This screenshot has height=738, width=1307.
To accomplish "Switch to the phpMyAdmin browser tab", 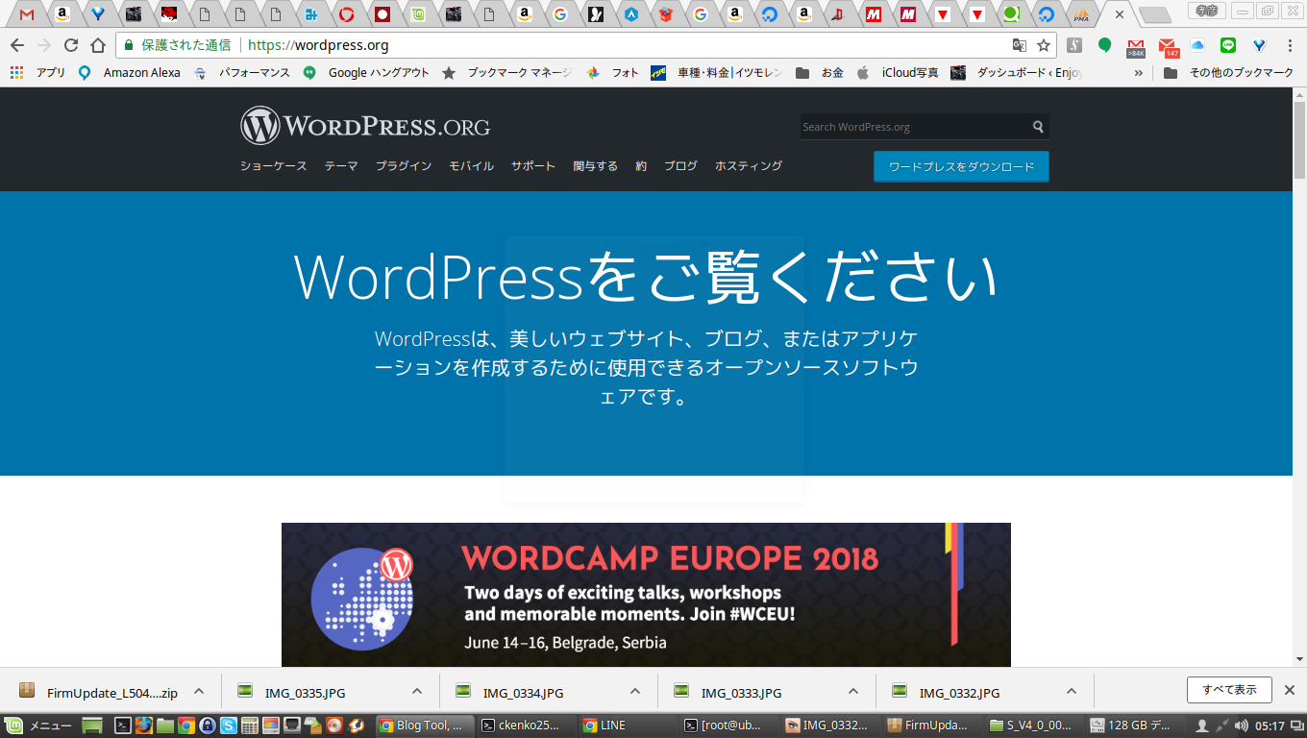I will point(1081,14).
